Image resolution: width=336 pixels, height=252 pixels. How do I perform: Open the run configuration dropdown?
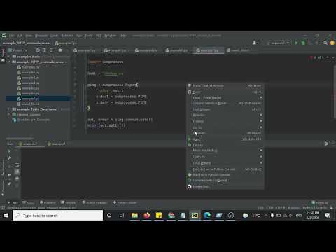pyautogui.click(x=279, y=43)
